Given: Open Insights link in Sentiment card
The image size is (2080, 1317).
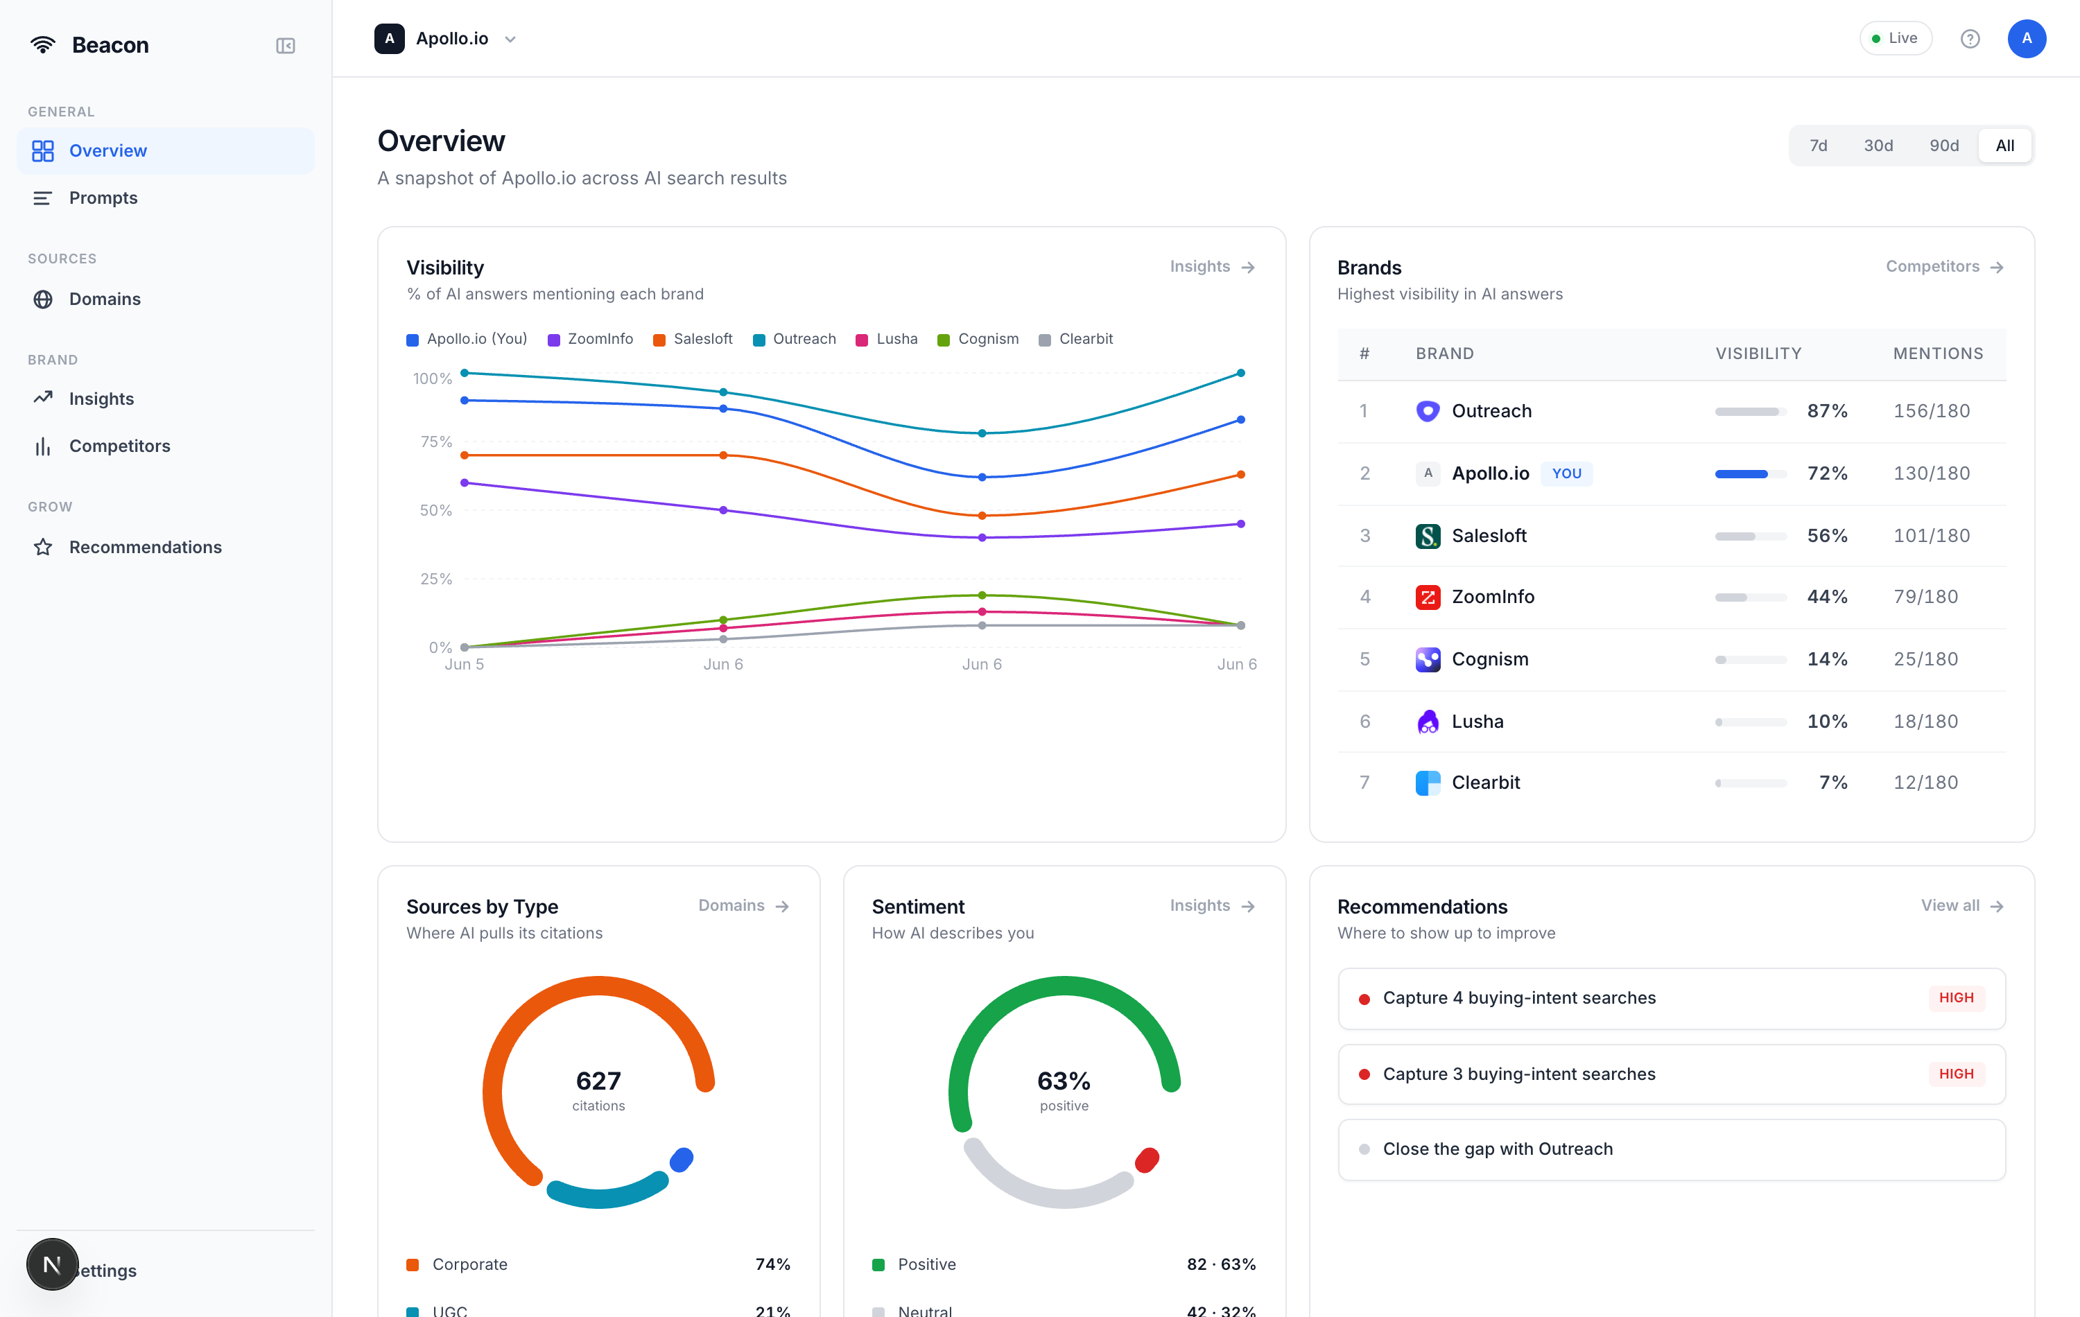Looking at the screenshot, I should [1212, 906].
